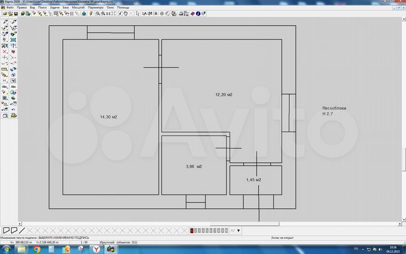Click the RU language indicator in tray

tap(356, 248)
